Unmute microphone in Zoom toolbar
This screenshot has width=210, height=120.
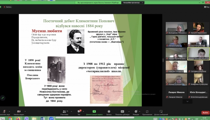(x=4, y=111)
